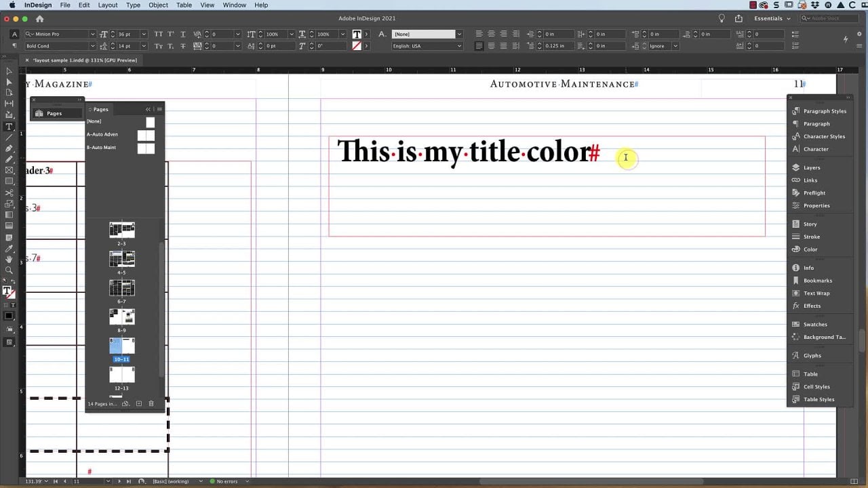Open the [None] character style dropdown

point(459,34)
